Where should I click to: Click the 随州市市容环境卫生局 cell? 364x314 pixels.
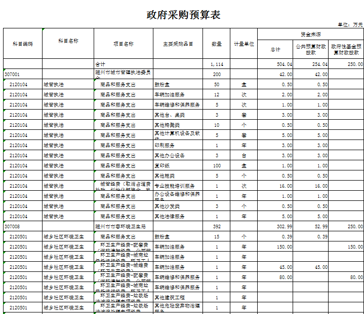123,226
